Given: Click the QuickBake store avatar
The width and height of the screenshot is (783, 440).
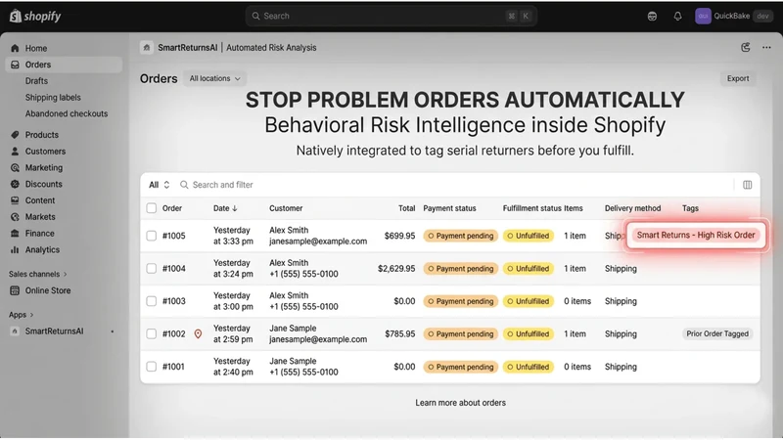Looking at the screenshot, I should pos(703,16).
